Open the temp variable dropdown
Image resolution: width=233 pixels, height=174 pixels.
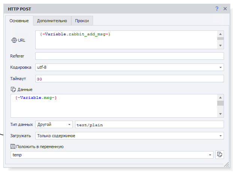tap(112, 155)
